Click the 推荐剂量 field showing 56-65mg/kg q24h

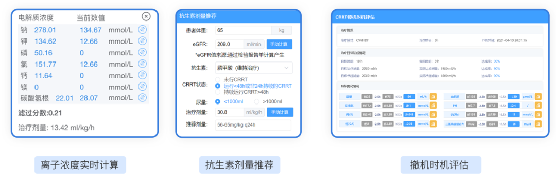pos(253,125)
